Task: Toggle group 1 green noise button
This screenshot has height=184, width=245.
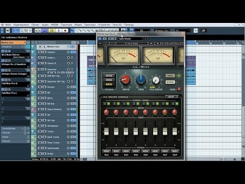Action: point(108,104)
